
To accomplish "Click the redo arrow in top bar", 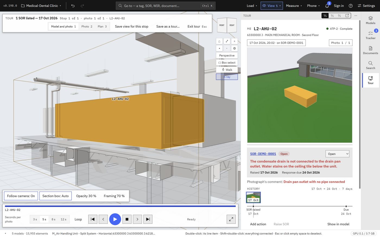I will 82,6.
